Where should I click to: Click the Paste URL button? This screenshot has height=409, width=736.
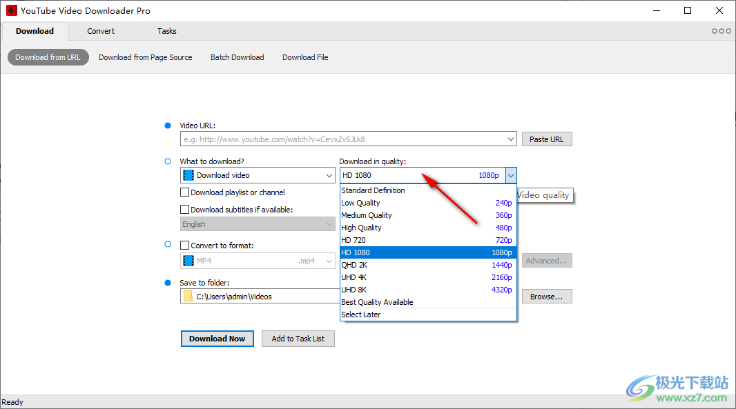547,139
